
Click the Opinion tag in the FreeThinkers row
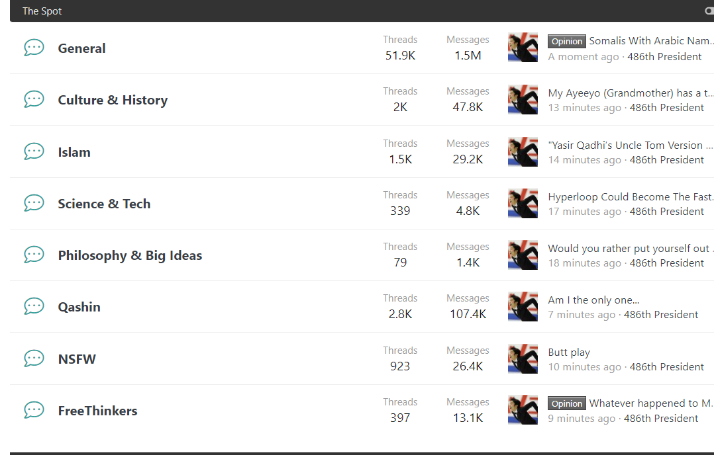567,403
